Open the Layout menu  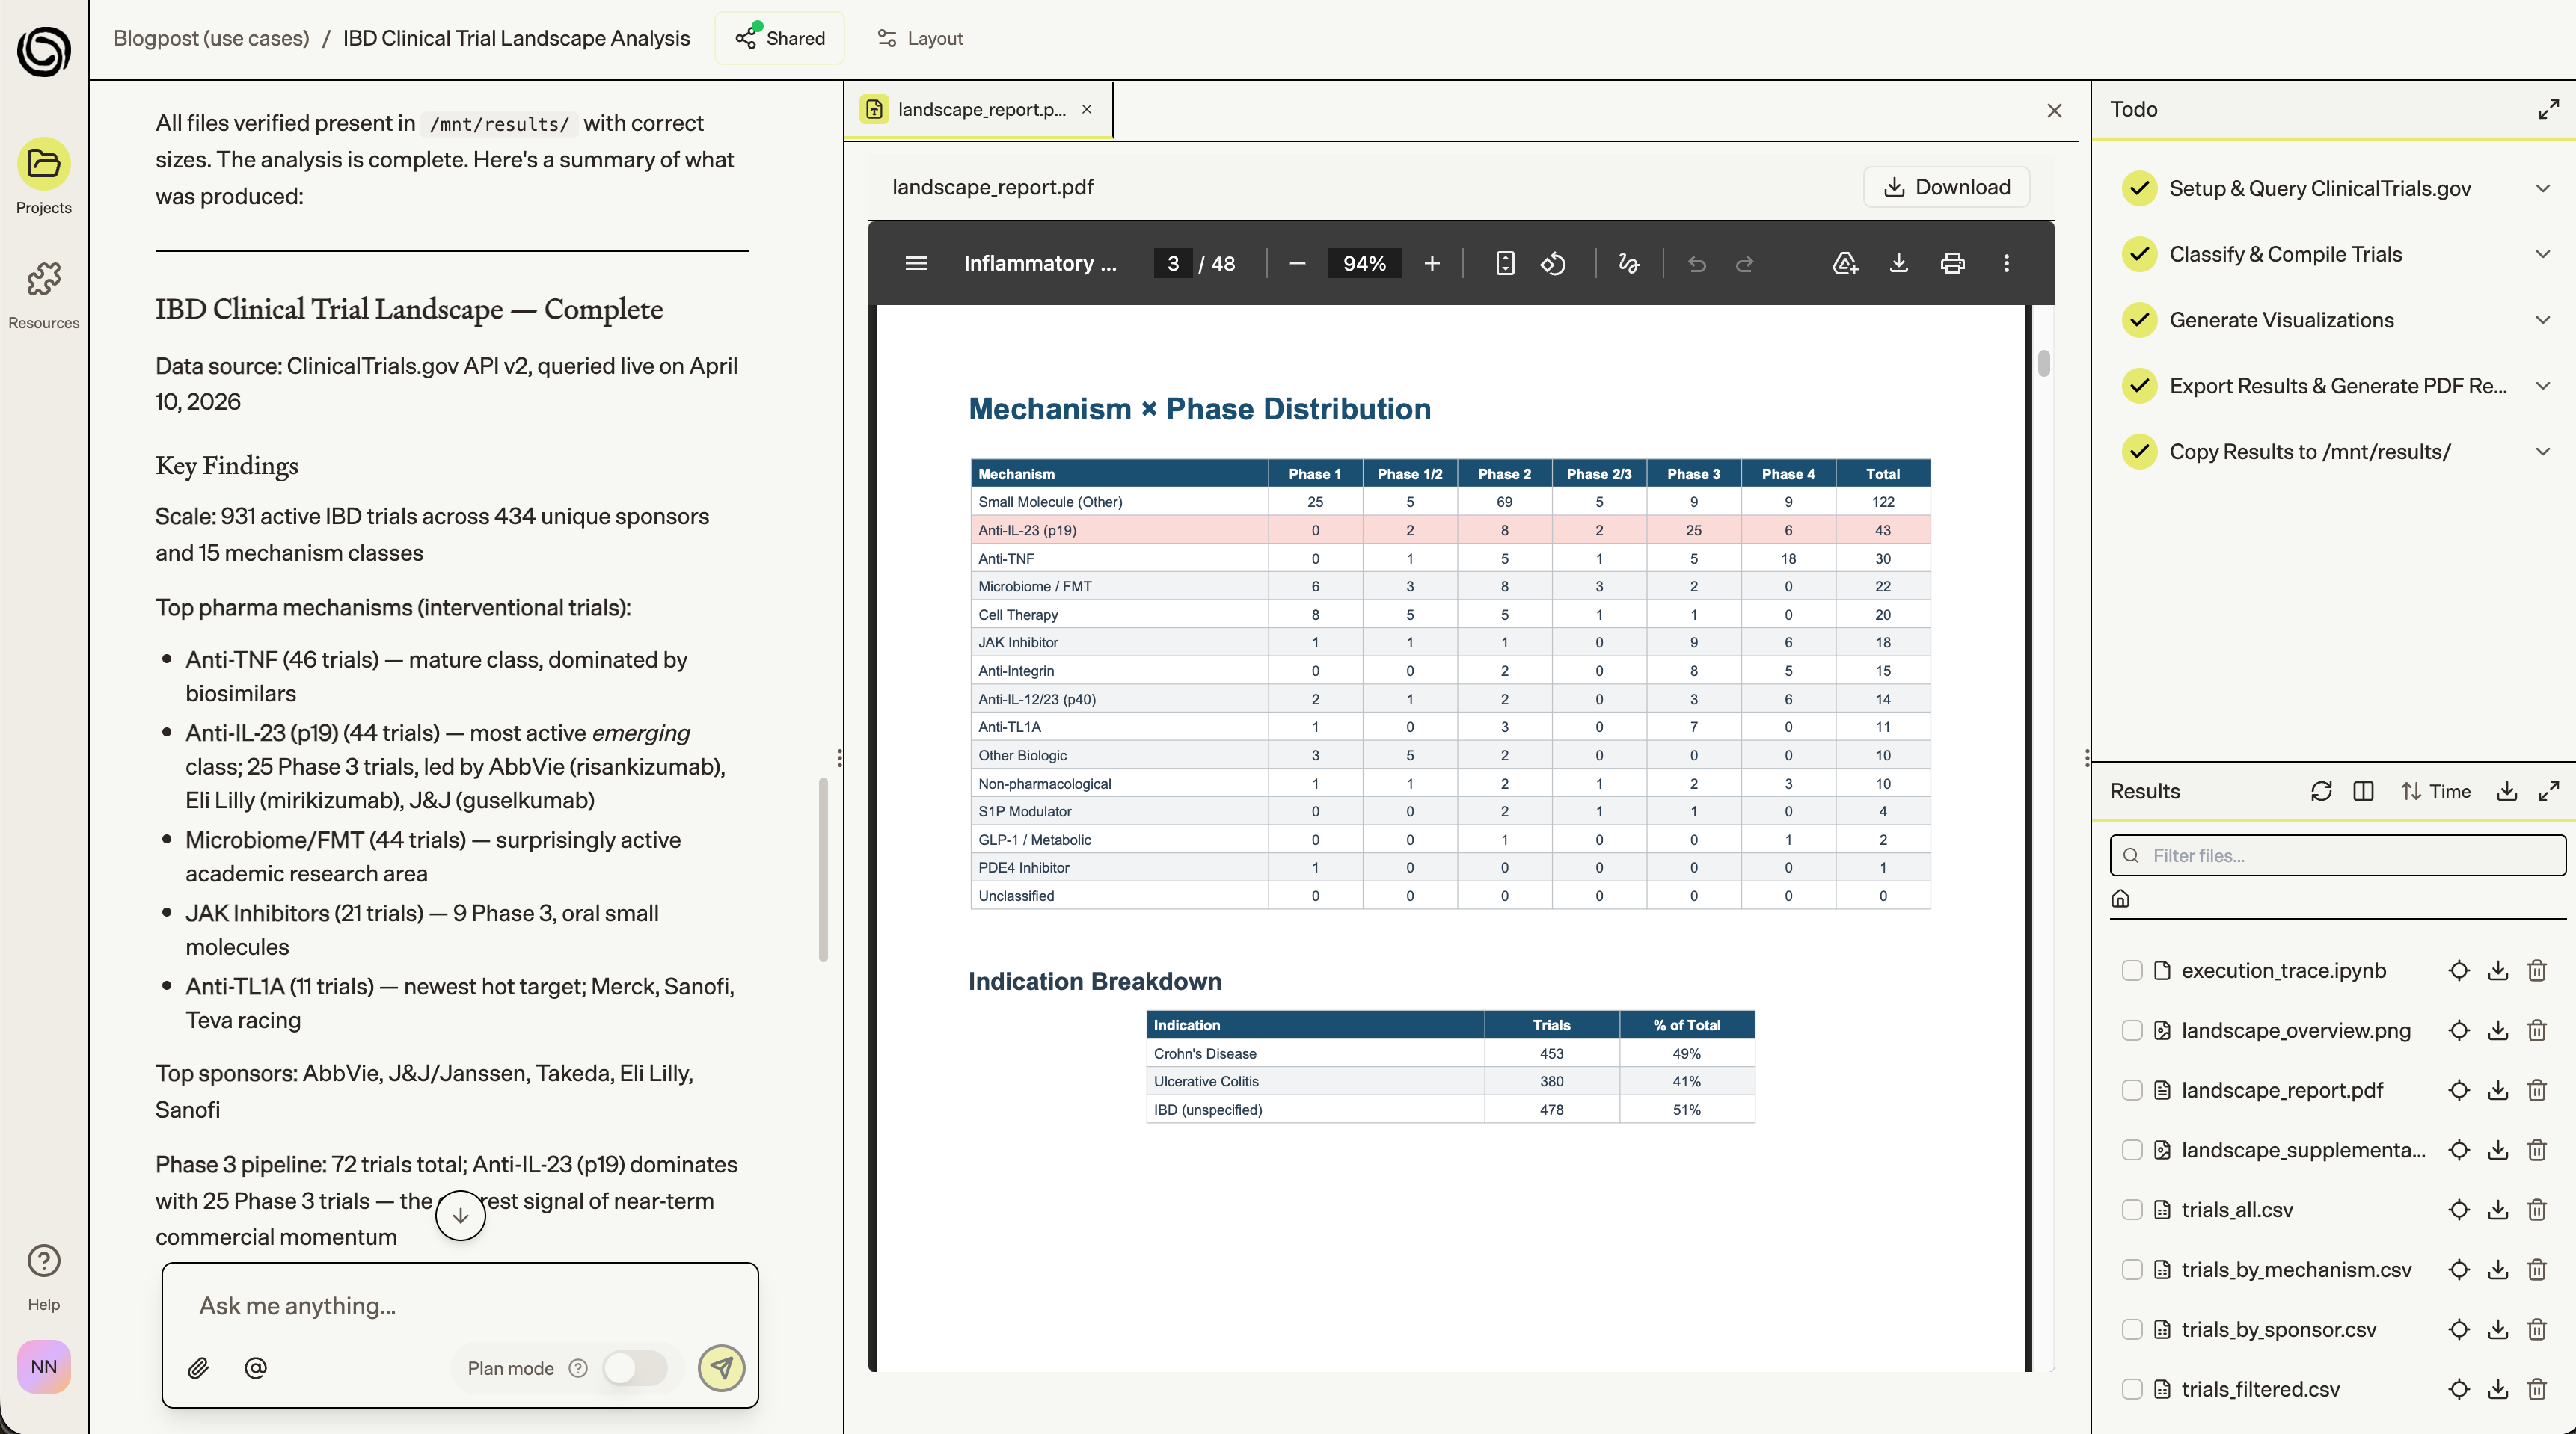pos(920,38)
